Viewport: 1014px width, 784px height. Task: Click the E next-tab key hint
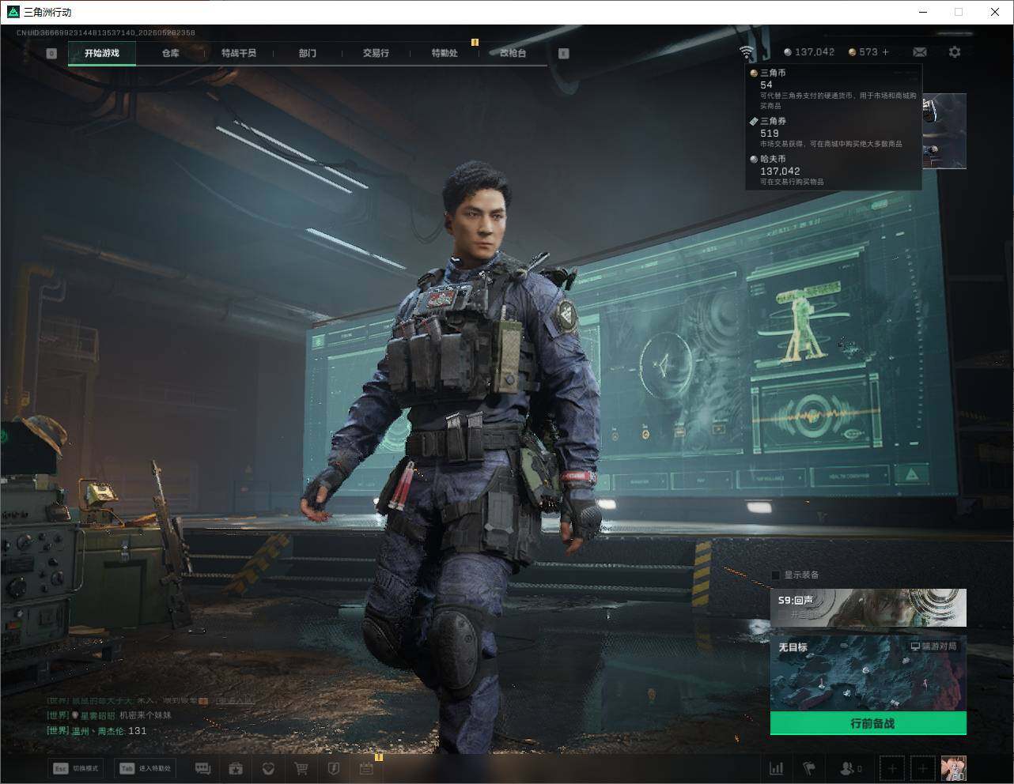(x=564, y=54)
